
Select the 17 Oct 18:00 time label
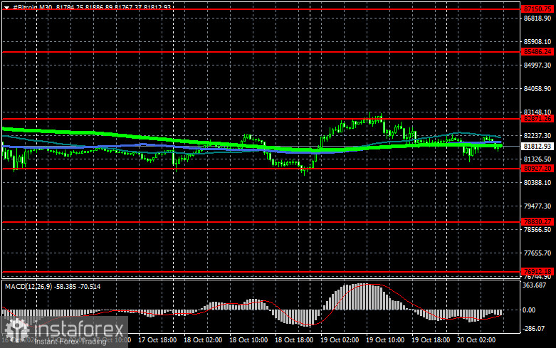pos(157,340)
